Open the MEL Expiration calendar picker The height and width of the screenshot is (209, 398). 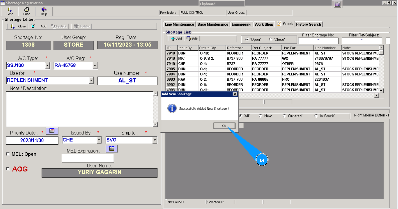[x=112, y=149]
